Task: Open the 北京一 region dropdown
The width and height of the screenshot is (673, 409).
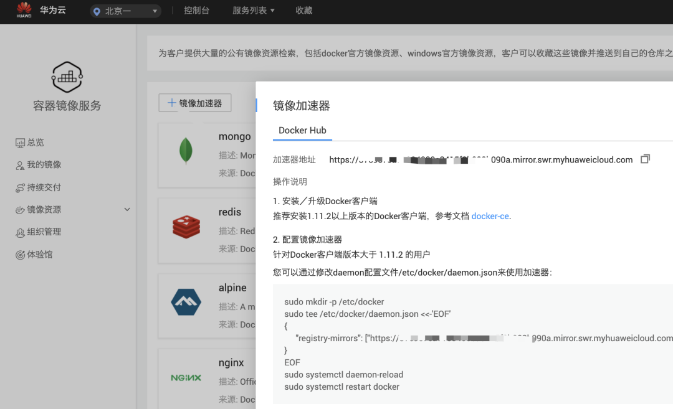Action: [125, 11]
